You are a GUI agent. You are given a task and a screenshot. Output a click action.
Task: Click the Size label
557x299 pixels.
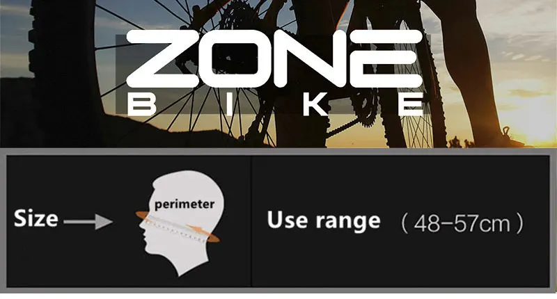point(36,218)
